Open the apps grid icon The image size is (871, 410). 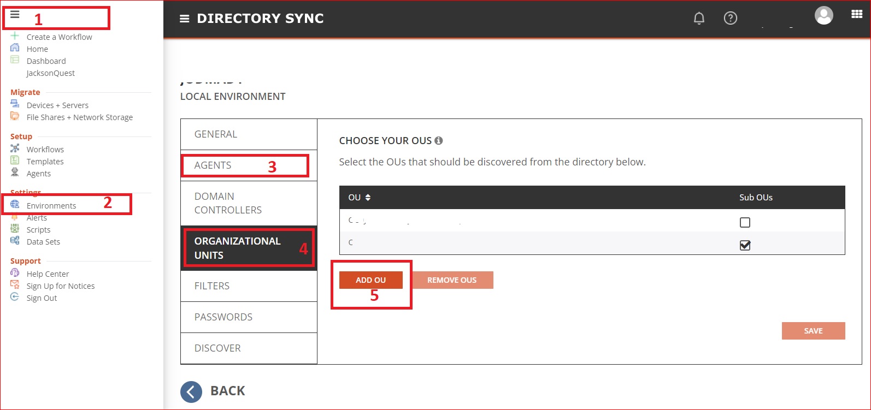pos(857,15)
